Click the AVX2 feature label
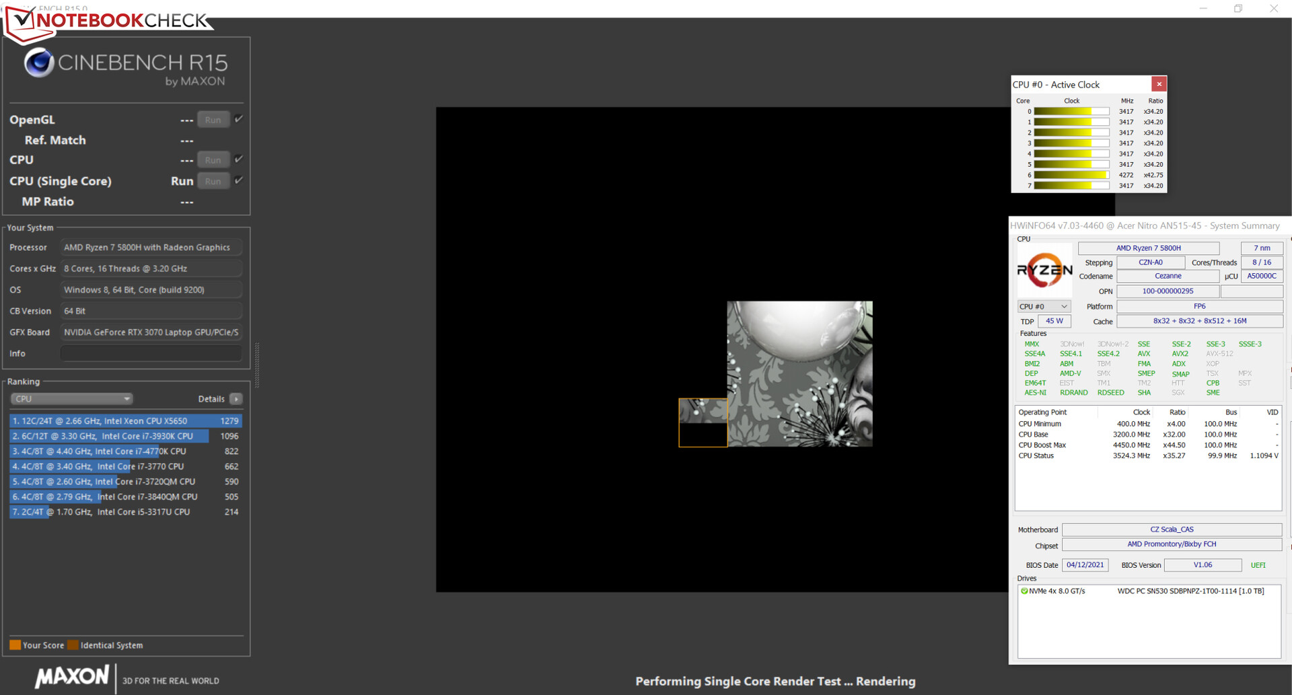1292x695 pixels. point(1180,354)
